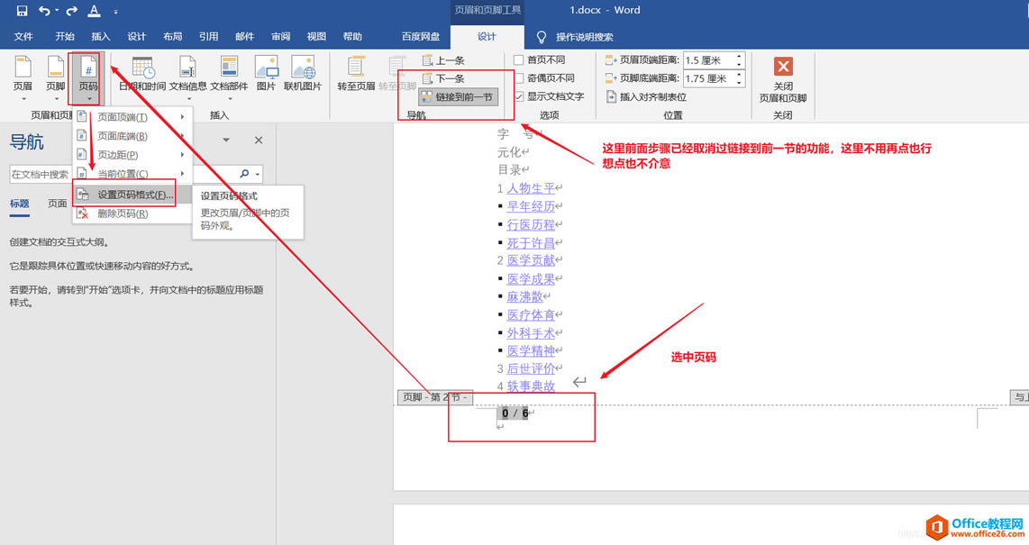Click the page number 0 / 6 in footer

(x=515, y=413)
